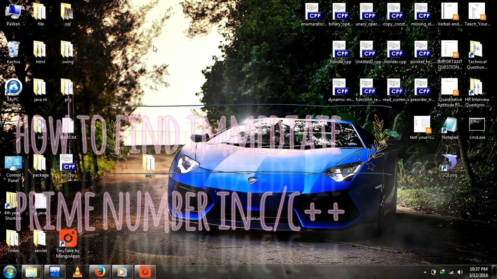The width and height of the screenshot is (497, 279).
Task: Open the clock showing 10:37 PM
Action: [478, 272]
